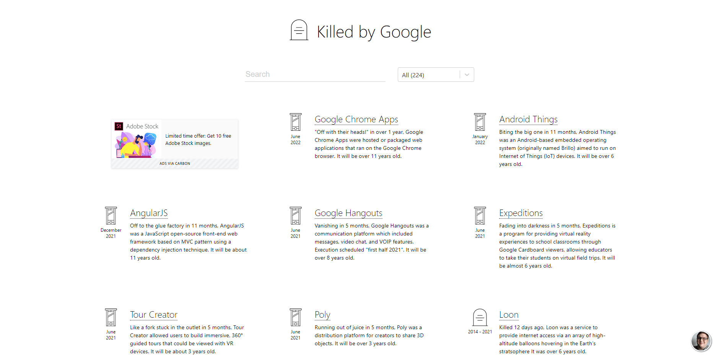
Task: Open the Android Things link
Action: pyautogui.click(x=528, y=119)
